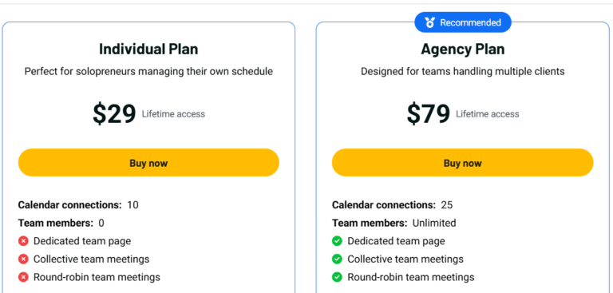Click red X beside Individual Round-robin team meetings

[x=23, y=277]
